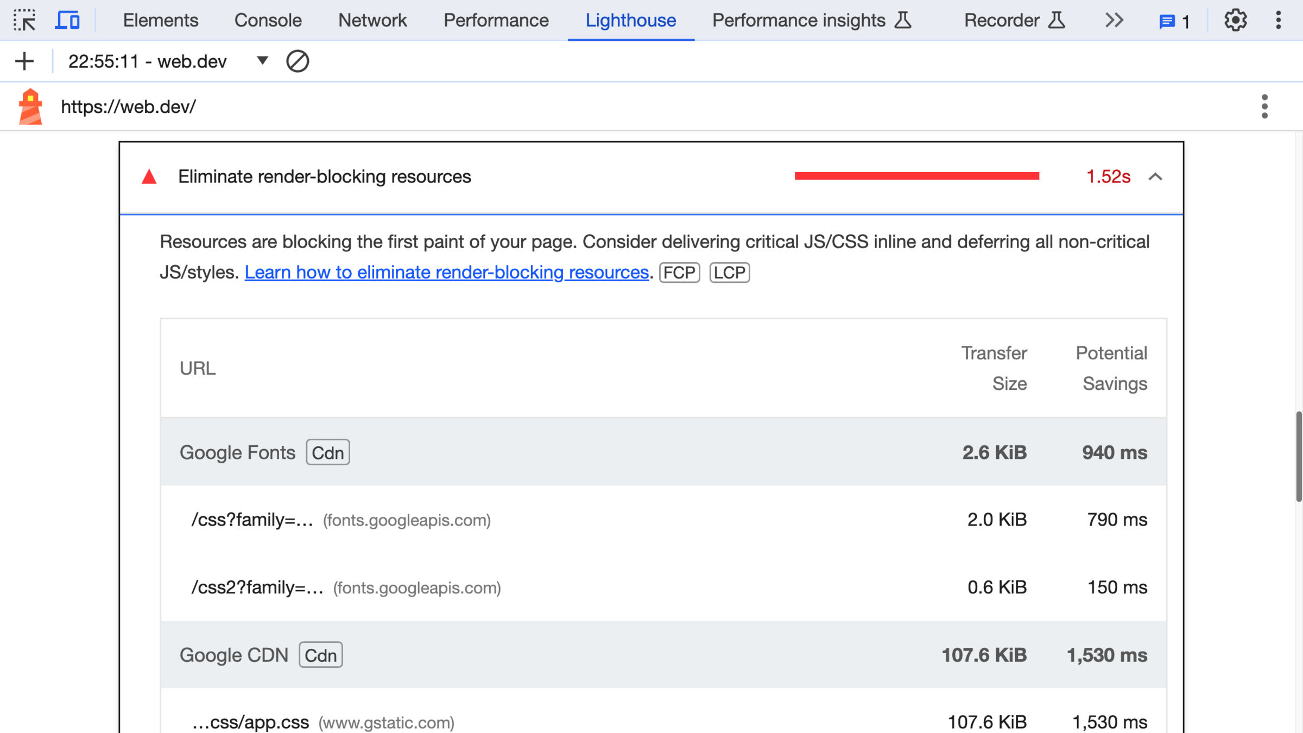Image resolution: width=1303 pixels, height=733 pixels.
Task: Open the DevTools customize kebab menu
Action: (1279, 21)
